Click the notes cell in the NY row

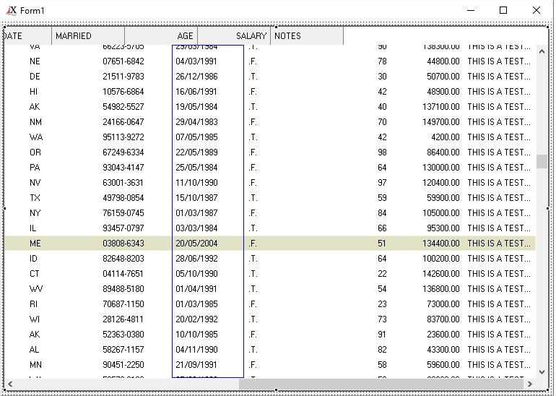[499, 213]
